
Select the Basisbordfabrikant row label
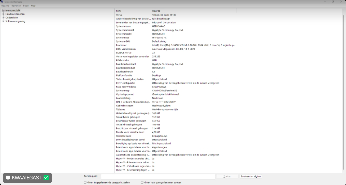pos(126,64)
